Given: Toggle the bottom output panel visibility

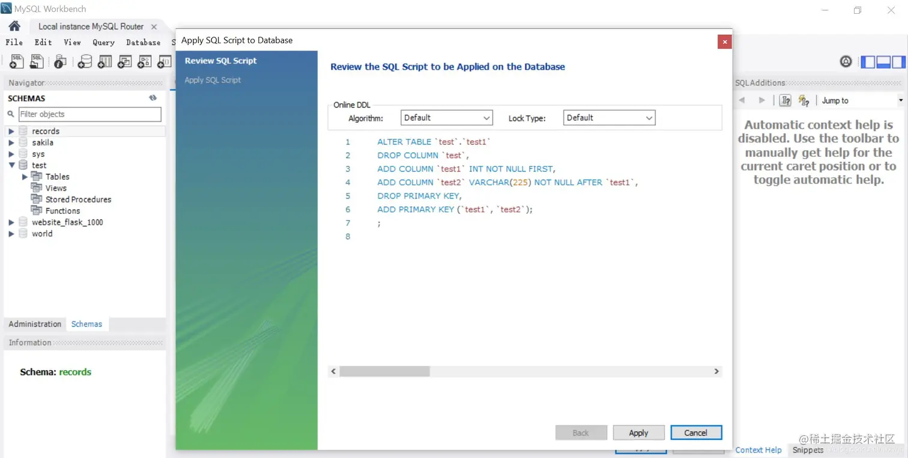Looking at the screenshot, I should click(883, 61).
